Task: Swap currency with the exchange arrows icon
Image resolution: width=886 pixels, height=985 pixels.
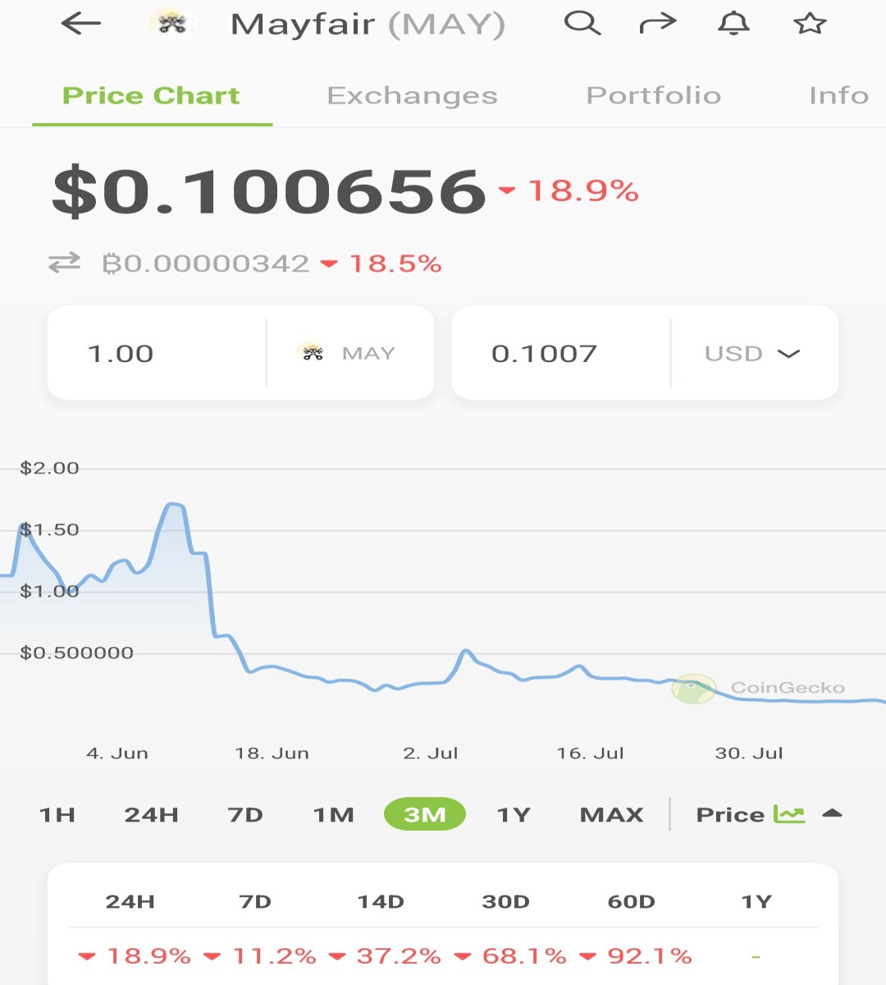Action: (x=64, y=263)
